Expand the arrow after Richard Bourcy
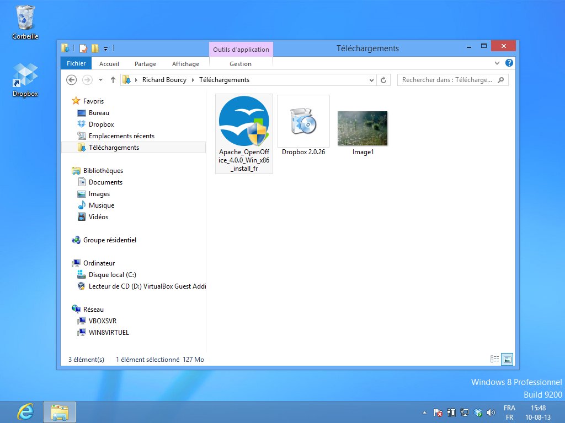The image size is (565, 423). pyautogui.click(x=193, y=80)
